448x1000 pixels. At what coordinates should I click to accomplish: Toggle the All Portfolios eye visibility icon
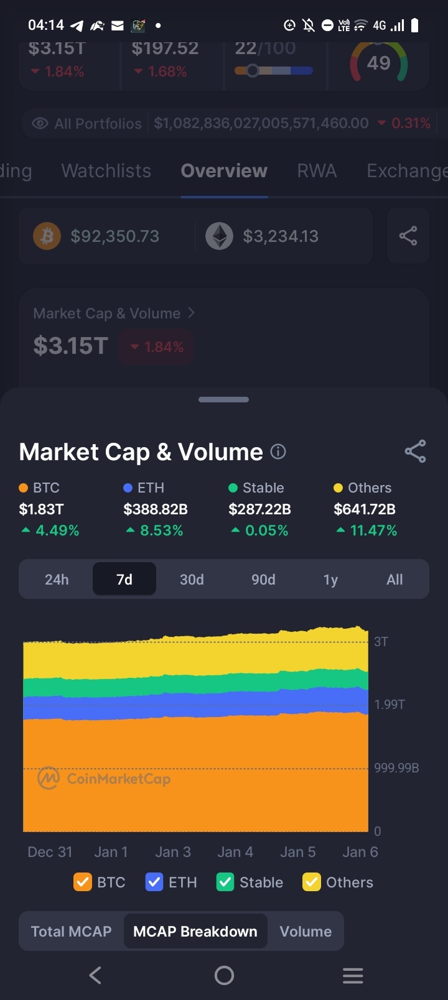tap(40, 123)
